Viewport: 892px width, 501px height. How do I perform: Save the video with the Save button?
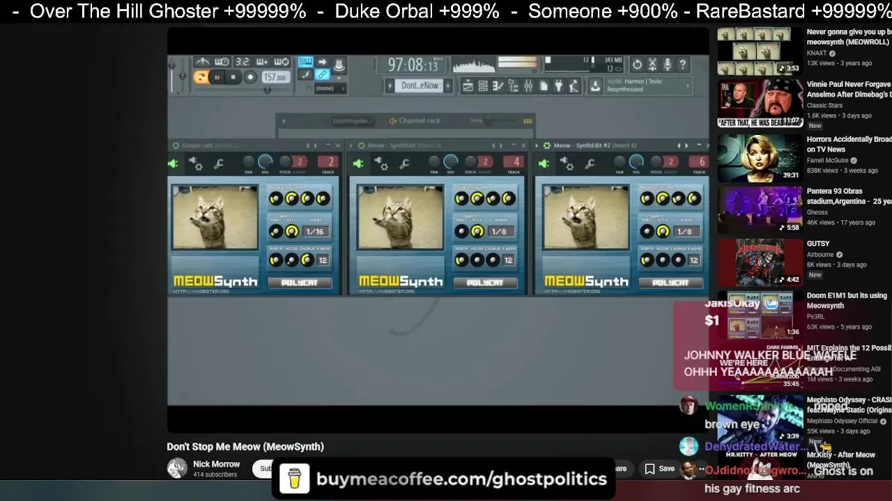[x=659, y=469]
